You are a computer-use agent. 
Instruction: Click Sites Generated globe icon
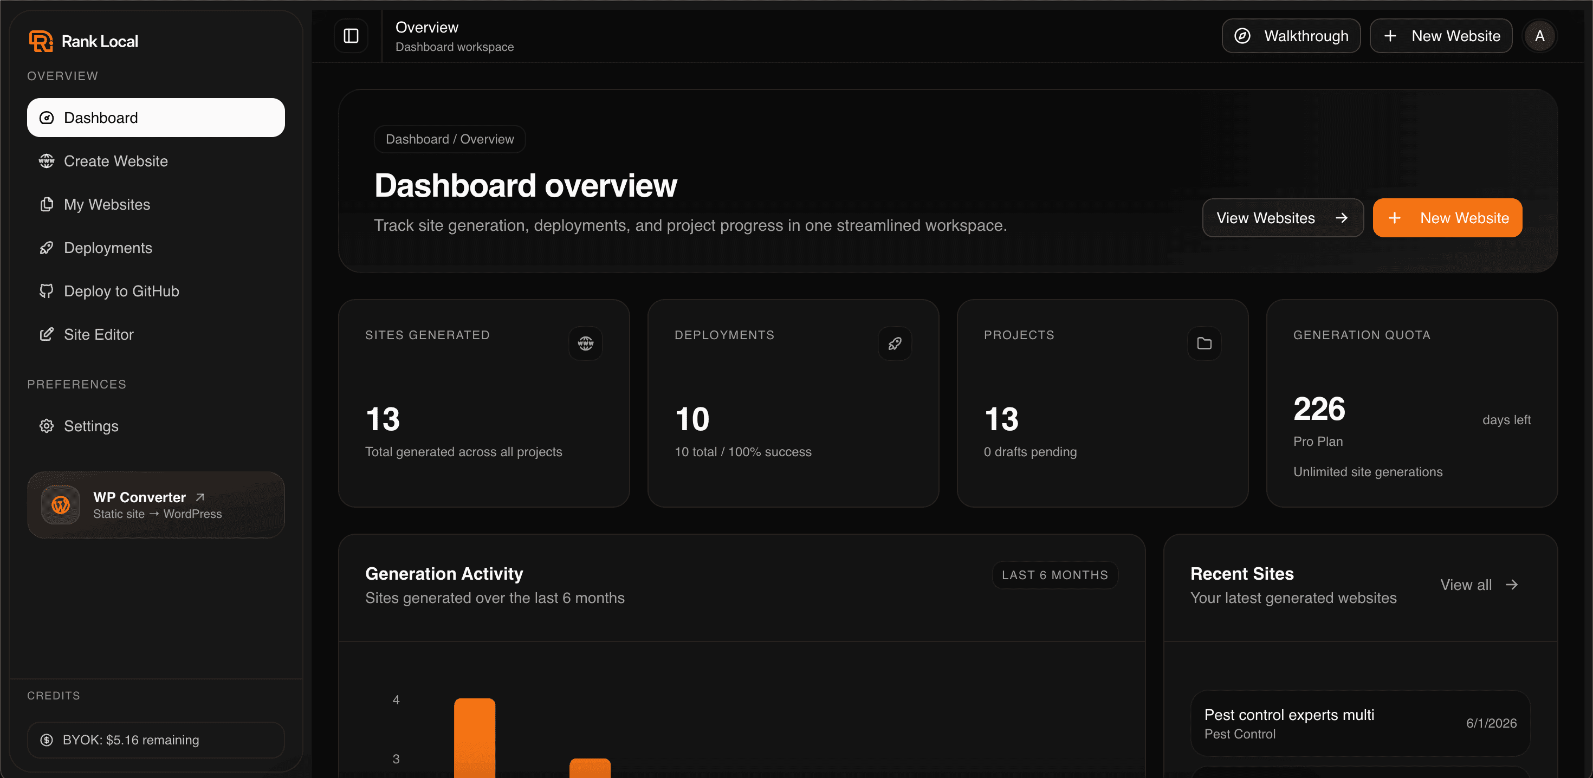click(586, 343)
